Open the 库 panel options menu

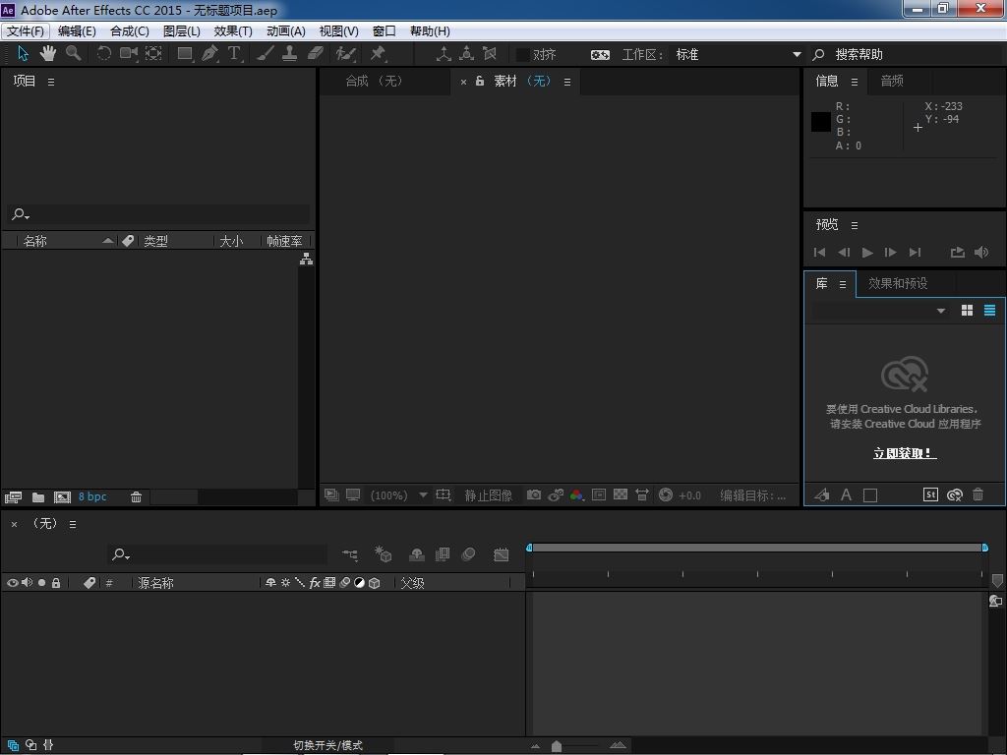[843, 284]
